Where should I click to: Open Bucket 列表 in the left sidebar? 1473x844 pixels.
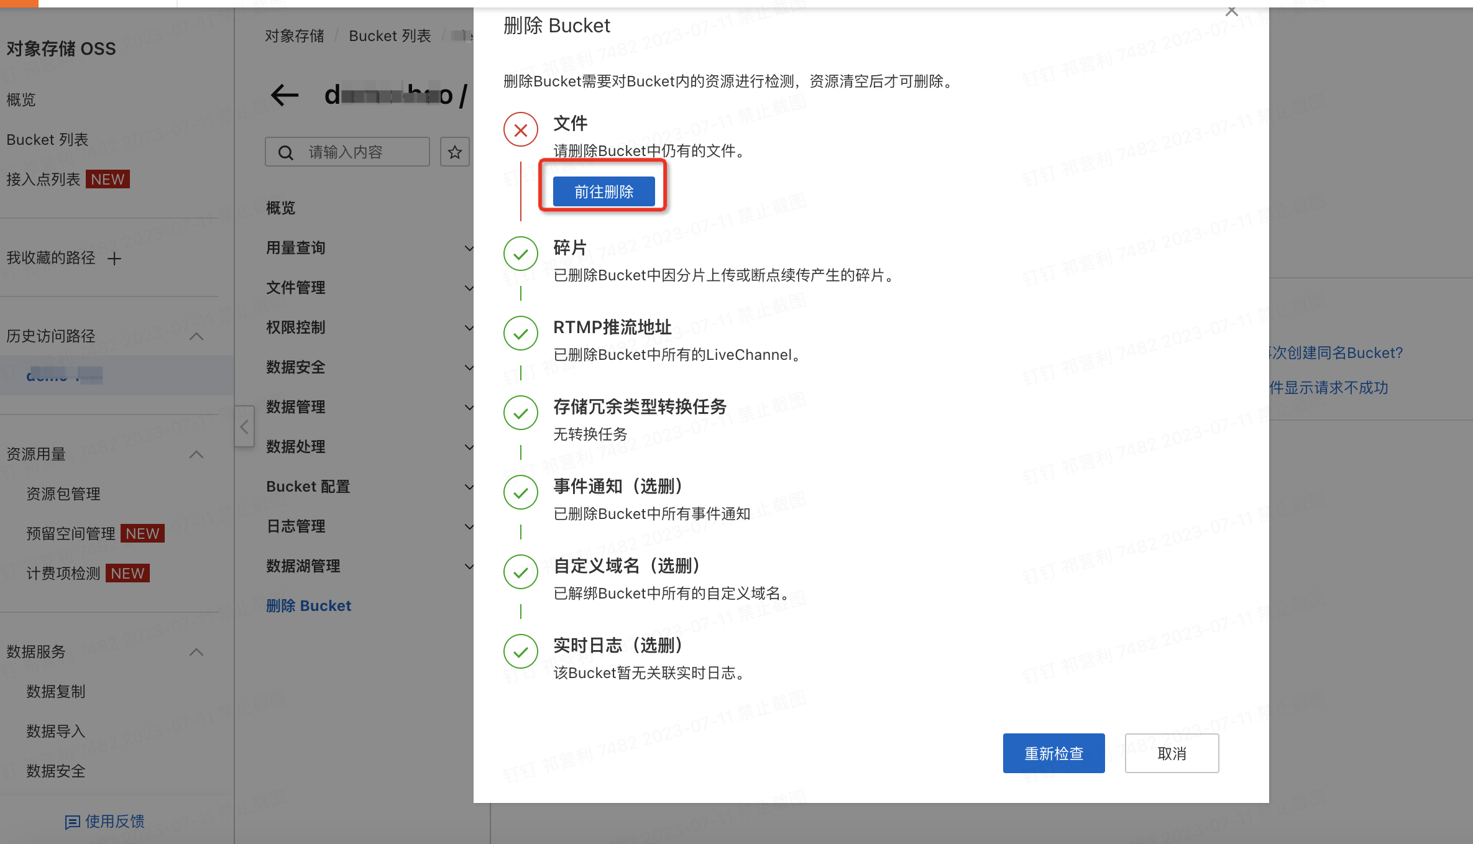tap(47, 140)
